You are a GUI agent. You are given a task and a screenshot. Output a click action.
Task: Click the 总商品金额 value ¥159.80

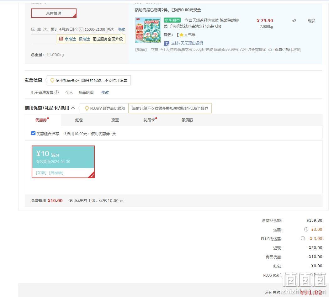click(314, 220)
